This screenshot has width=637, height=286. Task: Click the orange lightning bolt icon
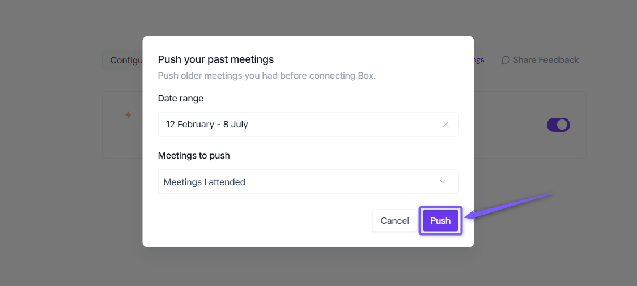pyautogui.click(x=128, y=115)
